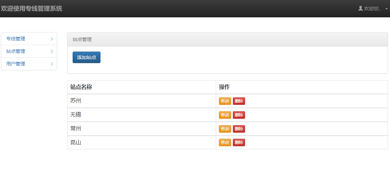The image size is (390, 192).
Task: Click 修改 in the 常州 row
Action: coord(225,129)
